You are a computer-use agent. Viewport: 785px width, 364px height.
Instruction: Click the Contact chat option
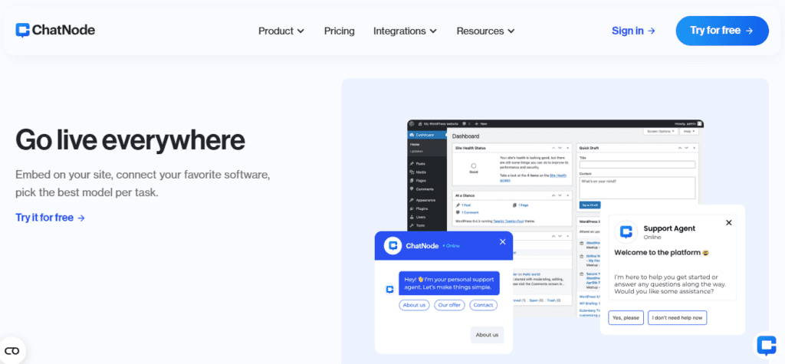[x=483, y=305]
